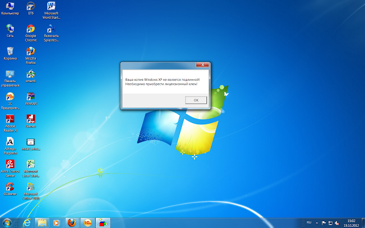Image resolution: width=365 pixels, height=228 pixels.
Task: Select the CCleaner desktop icon
Action: coord(10,189)
